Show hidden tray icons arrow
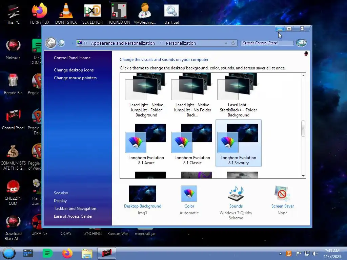347x260 pixels. coord(280,254)
